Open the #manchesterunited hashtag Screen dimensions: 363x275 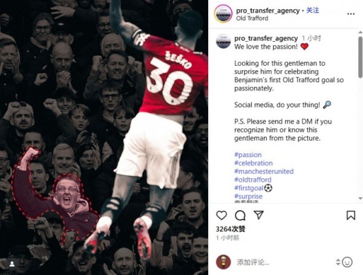(264, 172)
